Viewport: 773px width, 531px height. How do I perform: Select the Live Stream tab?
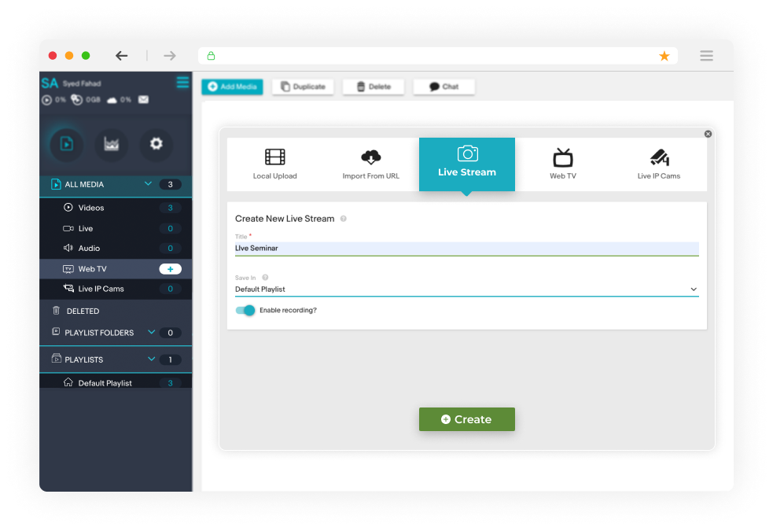[467, 164]
